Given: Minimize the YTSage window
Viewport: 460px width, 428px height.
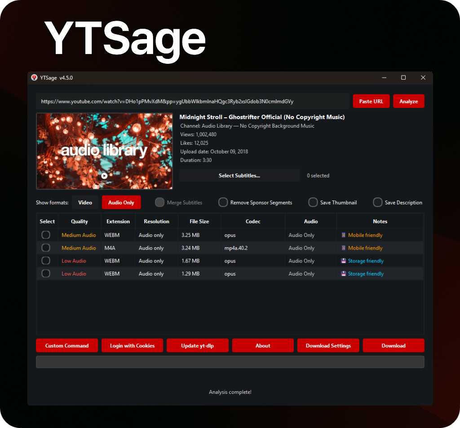Looking at the screenshot, I should click(x=384, y=77).
